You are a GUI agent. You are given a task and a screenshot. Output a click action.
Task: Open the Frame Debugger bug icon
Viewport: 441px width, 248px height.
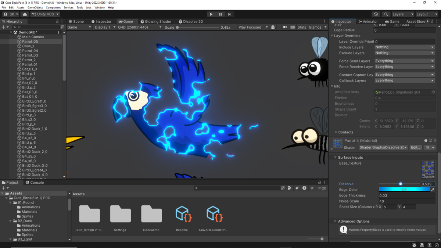273,27
